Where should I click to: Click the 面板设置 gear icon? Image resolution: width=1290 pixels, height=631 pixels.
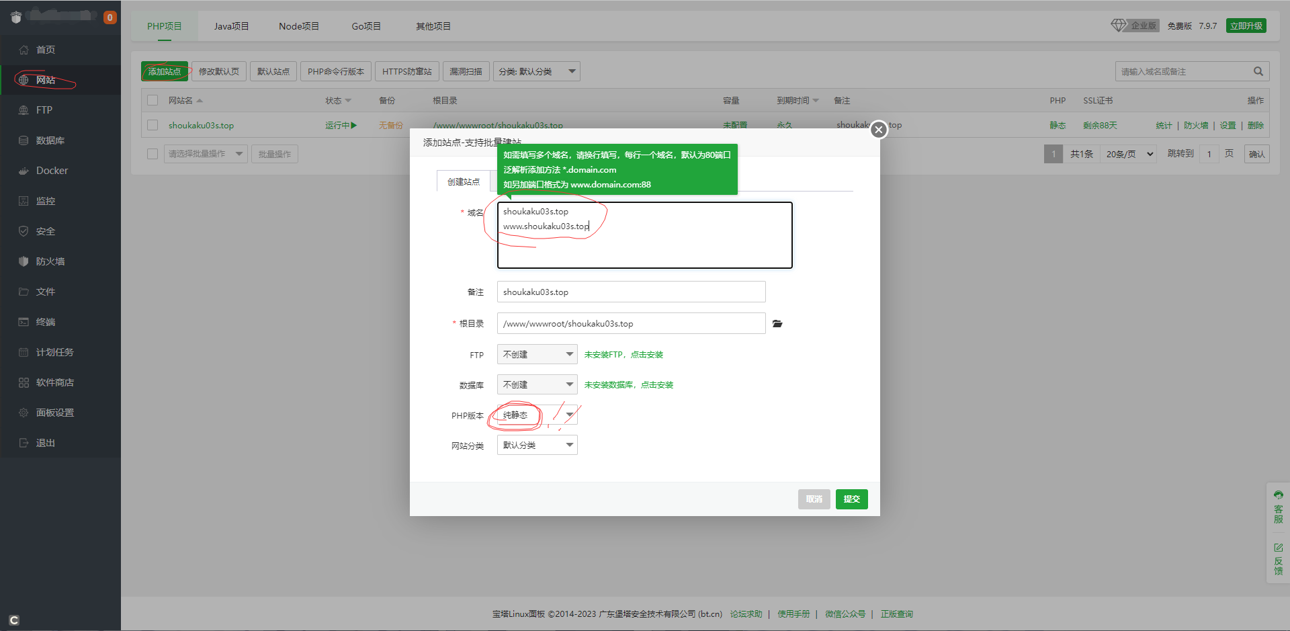pos(24,413)
